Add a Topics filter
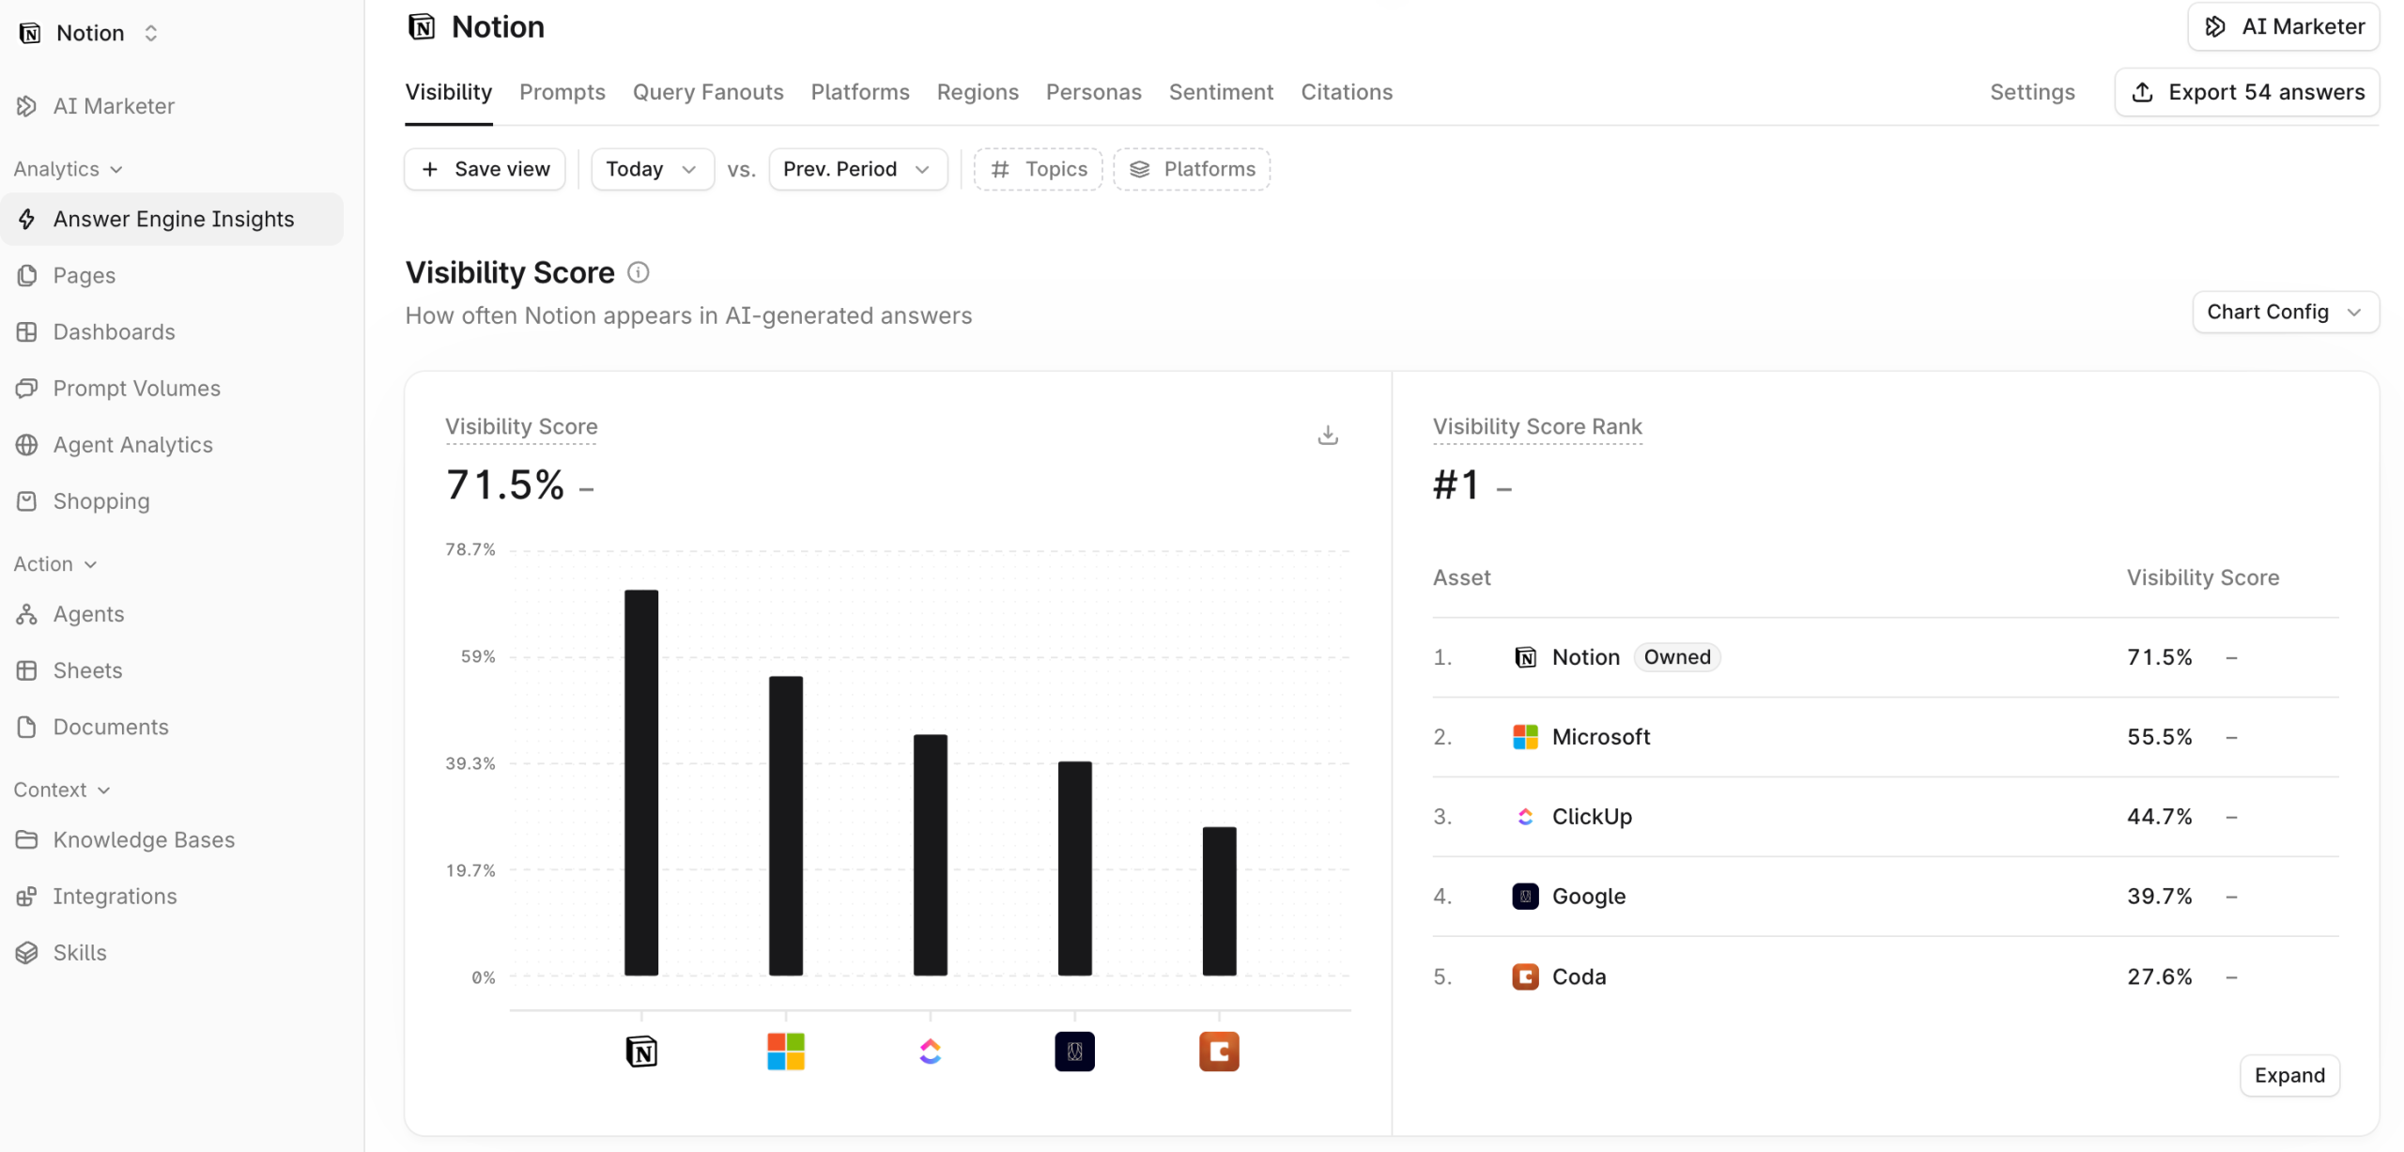Screen dimensions: 2404x1152 click(x=1038, y=169)
